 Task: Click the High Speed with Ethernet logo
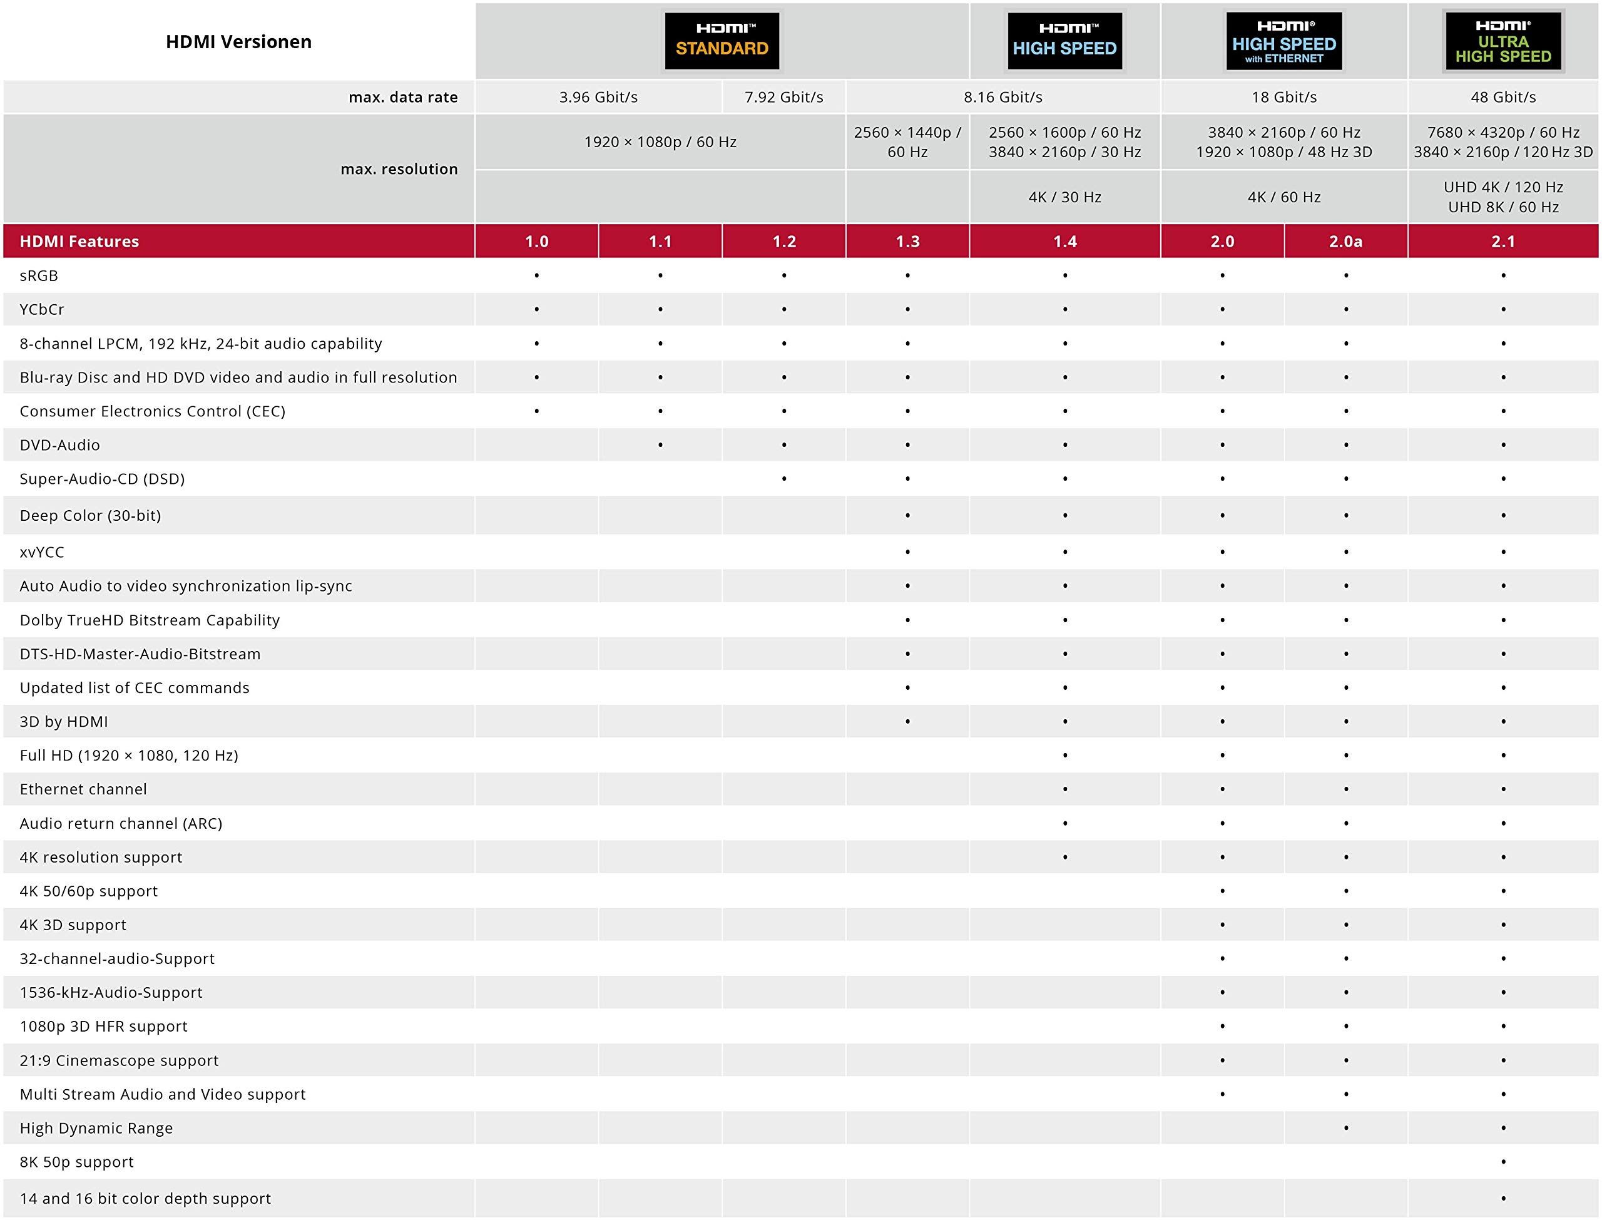[x=1283, y=41]
